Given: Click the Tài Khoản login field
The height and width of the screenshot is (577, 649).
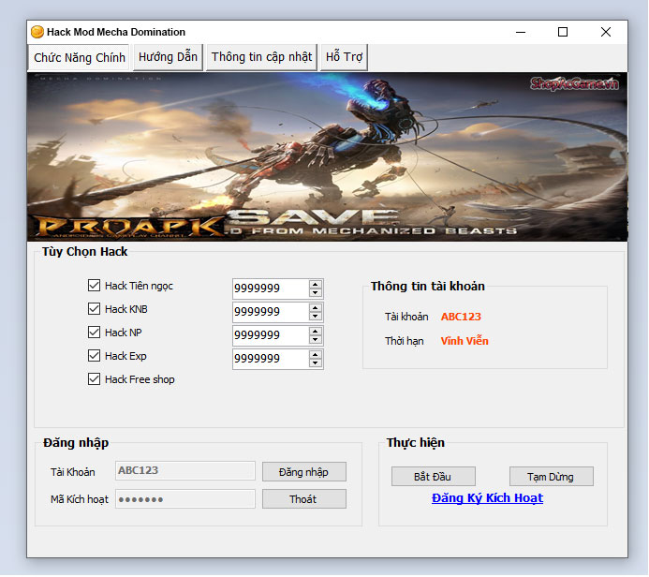Looking at the screenshot, I should [185, 470].
